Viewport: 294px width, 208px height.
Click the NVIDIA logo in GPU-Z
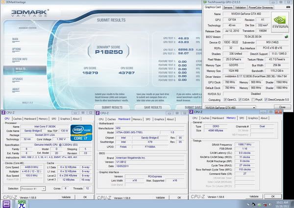coord(280,23)
